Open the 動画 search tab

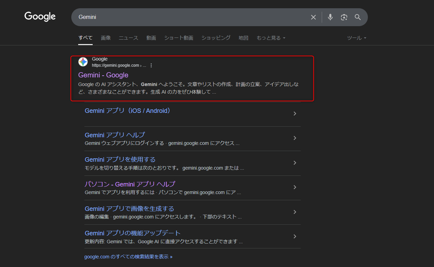tap(151, 38)
